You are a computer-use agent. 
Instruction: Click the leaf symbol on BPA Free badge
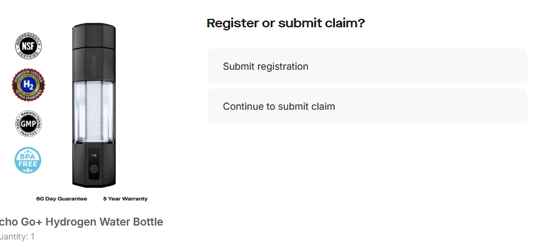(28, 169)
